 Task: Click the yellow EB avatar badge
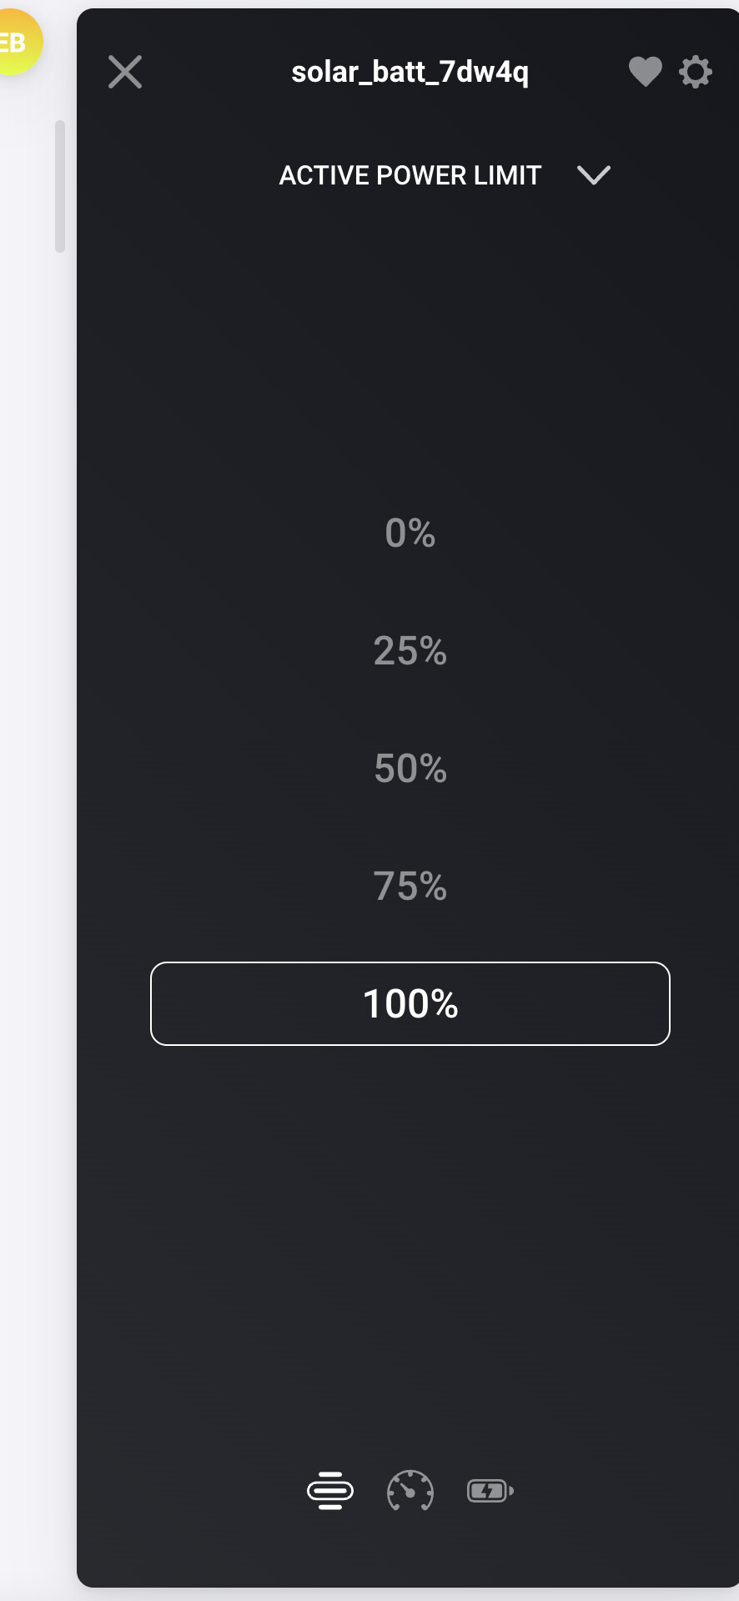click(x=17, y=42)
